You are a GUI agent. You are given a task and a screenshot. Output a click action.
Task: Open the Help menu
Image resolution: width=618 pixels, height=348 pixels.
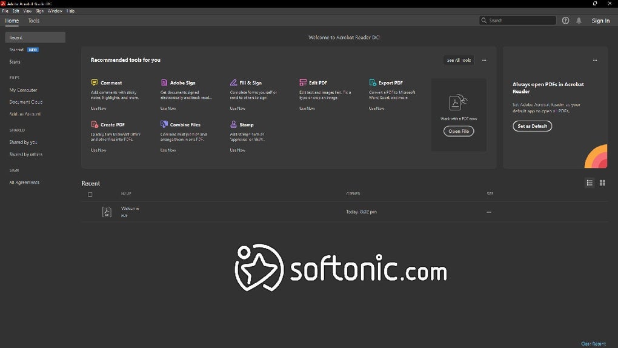pyautogui.click(x=70, y=11)
